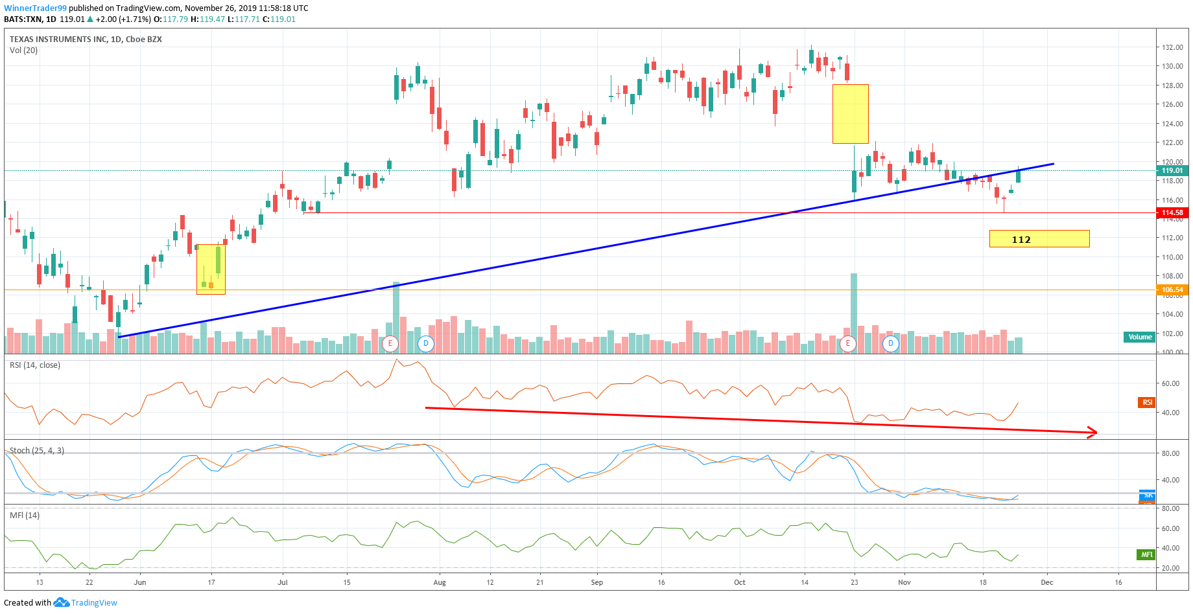Click the 'RSI (14, close)' indicator legend
Screen dimensions: 1193x614
(35, 365)
